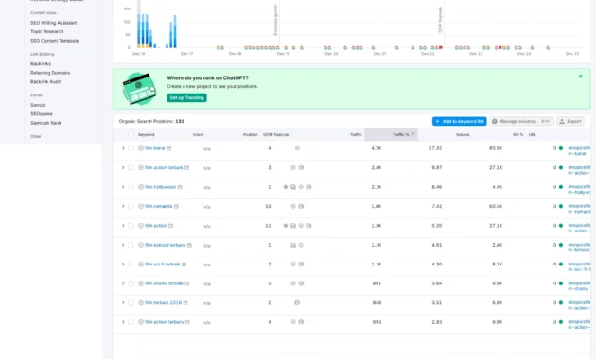
Task: Open SERP snapshot icon after 'film action terbaru'
Action: 187,322
